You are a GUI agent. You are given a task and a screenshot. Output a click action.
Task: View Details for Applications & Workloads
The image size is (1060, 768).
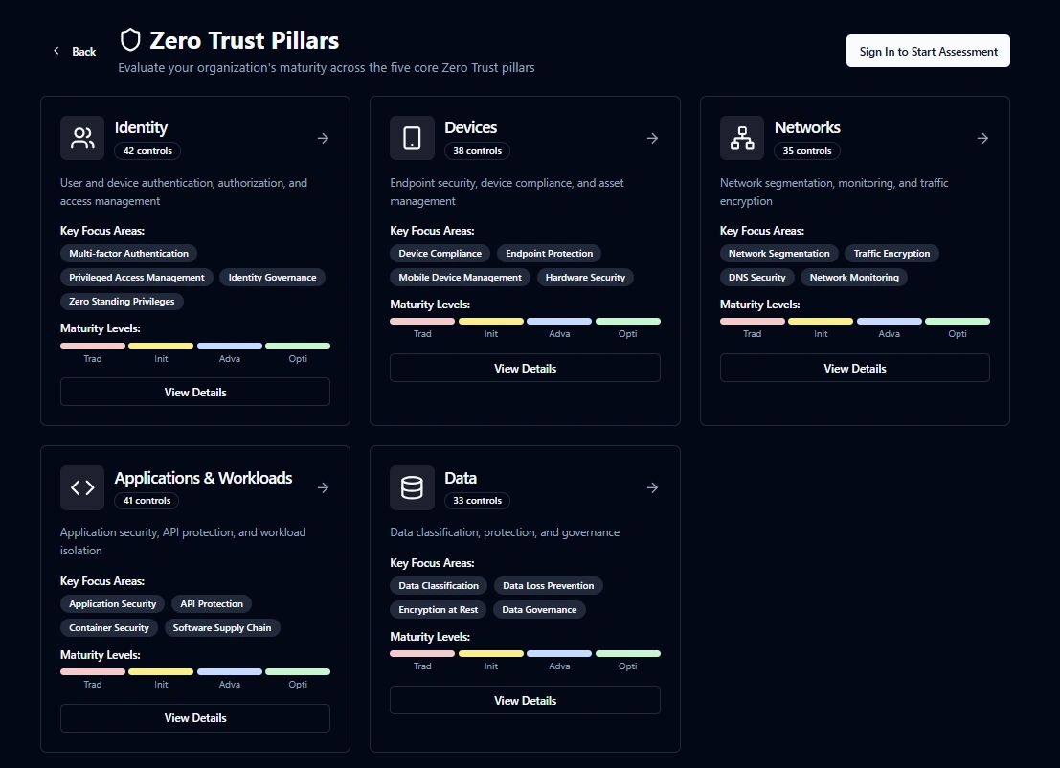[x=195, y=718]
